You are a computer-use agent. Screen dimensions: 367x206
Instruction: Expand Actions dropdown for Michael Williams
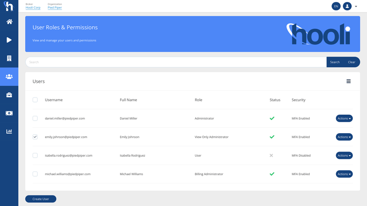pos(344,174)
